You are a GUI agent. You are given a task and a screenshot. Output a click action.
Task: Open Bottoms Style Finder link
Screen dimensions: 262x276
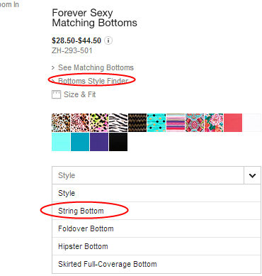[93, 81]
